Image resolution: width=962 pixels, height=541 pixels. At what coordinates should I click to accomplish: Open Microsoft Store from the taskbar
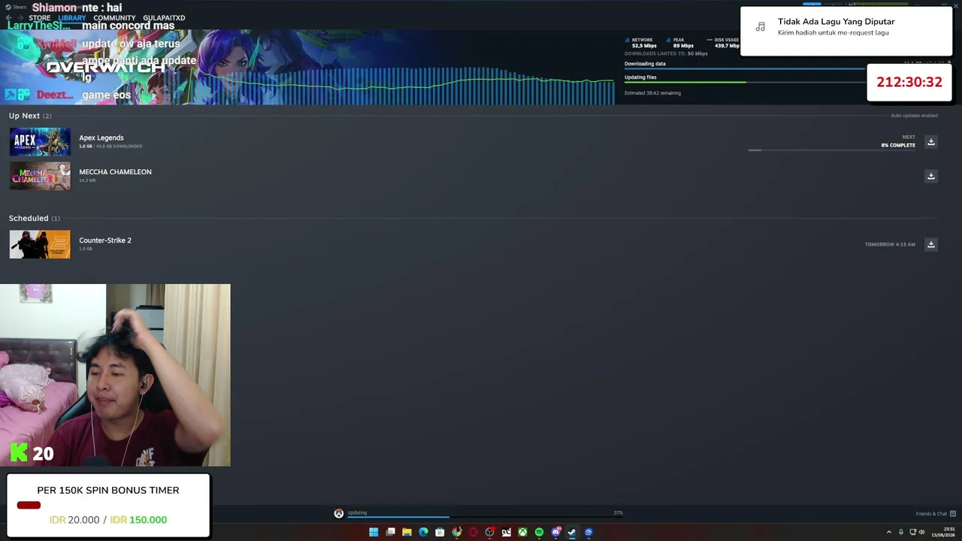[x=440, y=532]
